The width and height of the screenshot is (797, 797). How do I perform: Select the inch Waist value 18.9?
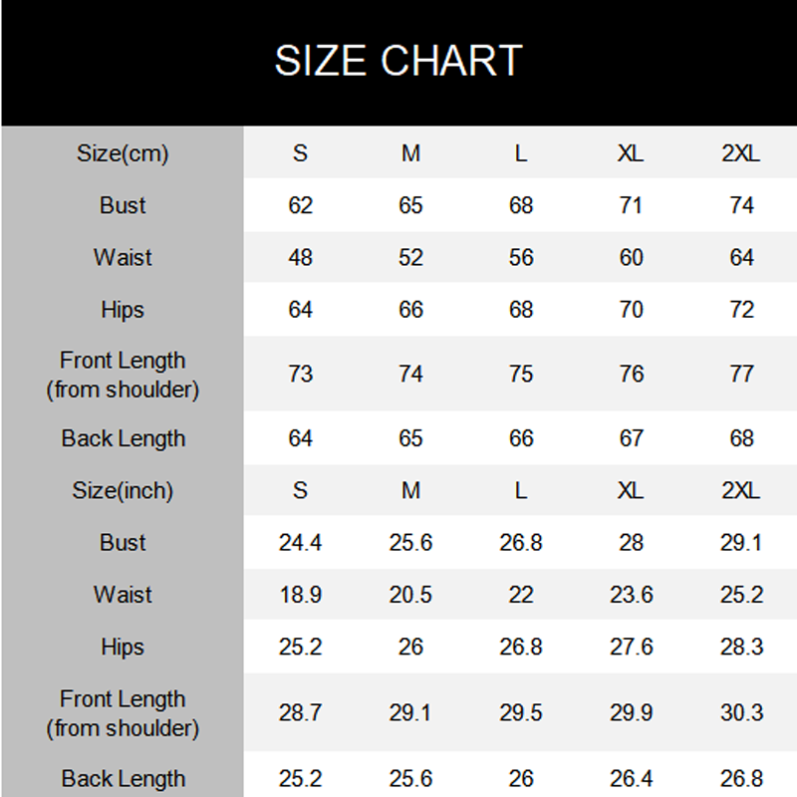click(x=300, y=595)
